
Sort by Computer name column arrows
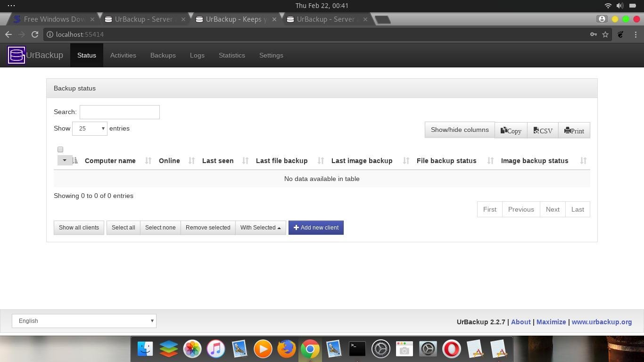[148, 161]
